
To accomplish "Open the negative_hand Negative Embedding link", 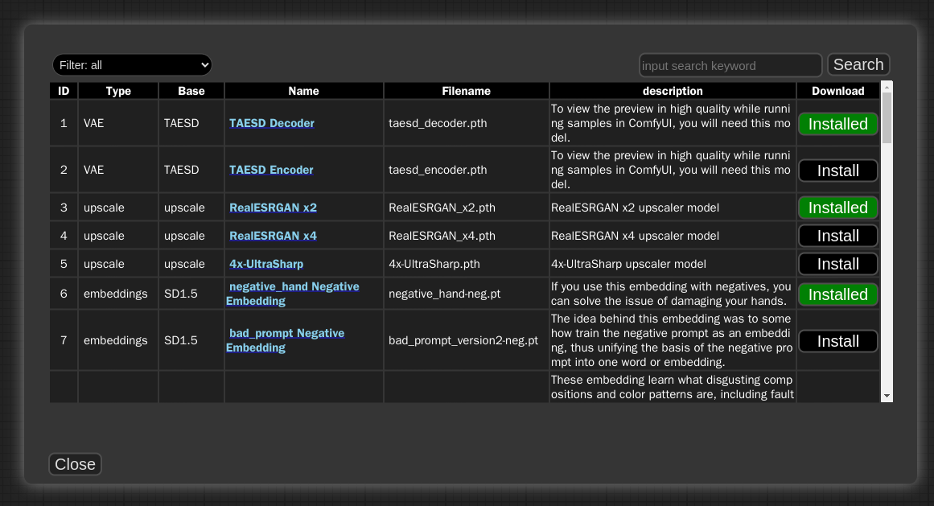I will [x=294, y=294].
